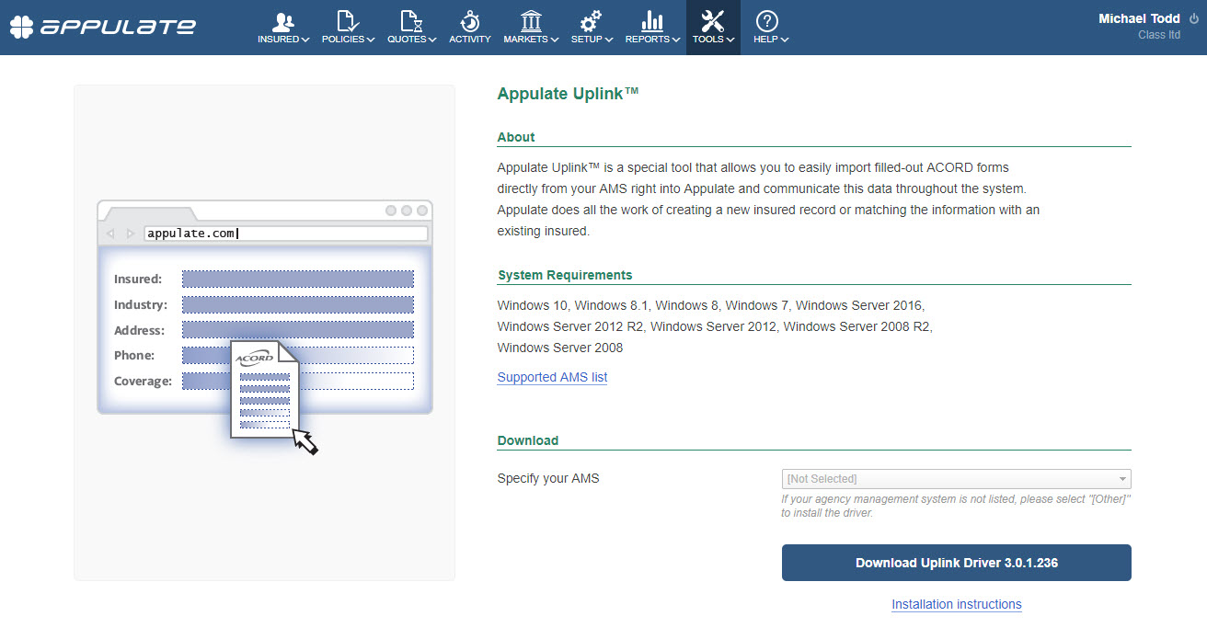The image size is (1207, 639).
Task: Open the Tools wrench icon menu
Action: coord(713,22)
